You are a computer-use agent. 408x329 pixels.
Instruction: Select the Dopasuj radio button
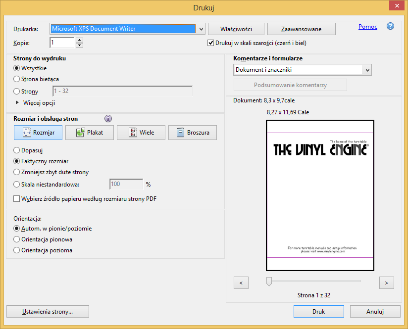point(17,150)
